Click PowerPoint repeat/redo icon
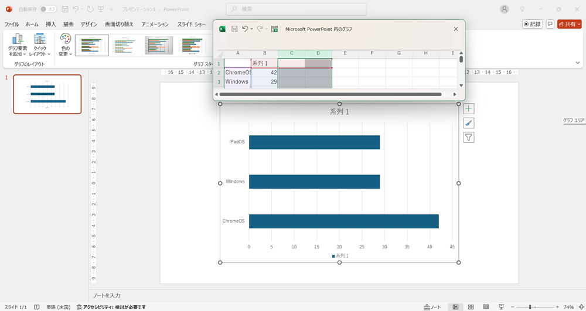Image resolution: width=586 pixels, height=311 pixels. [x=90, y=9]
